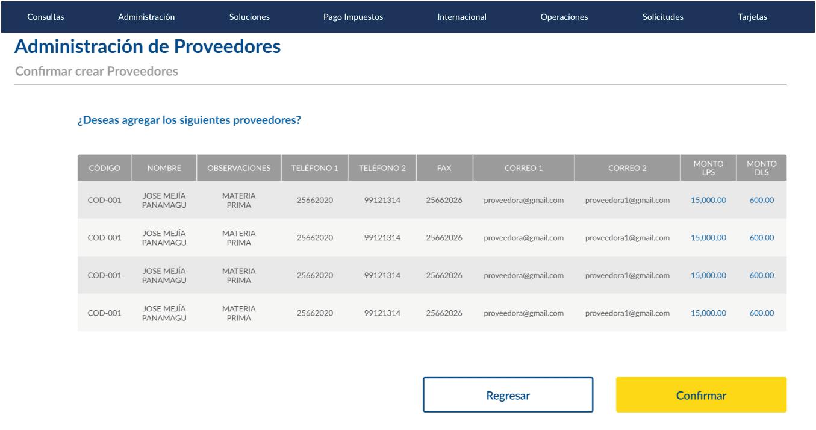Open the Administración menu

pos(146,17)
